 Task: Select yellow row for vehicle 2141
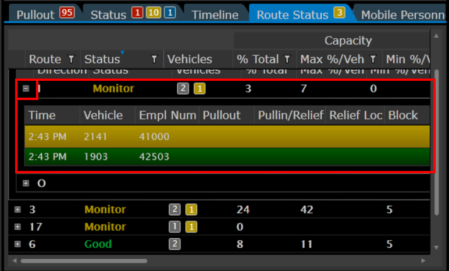(x=227, y=137)
